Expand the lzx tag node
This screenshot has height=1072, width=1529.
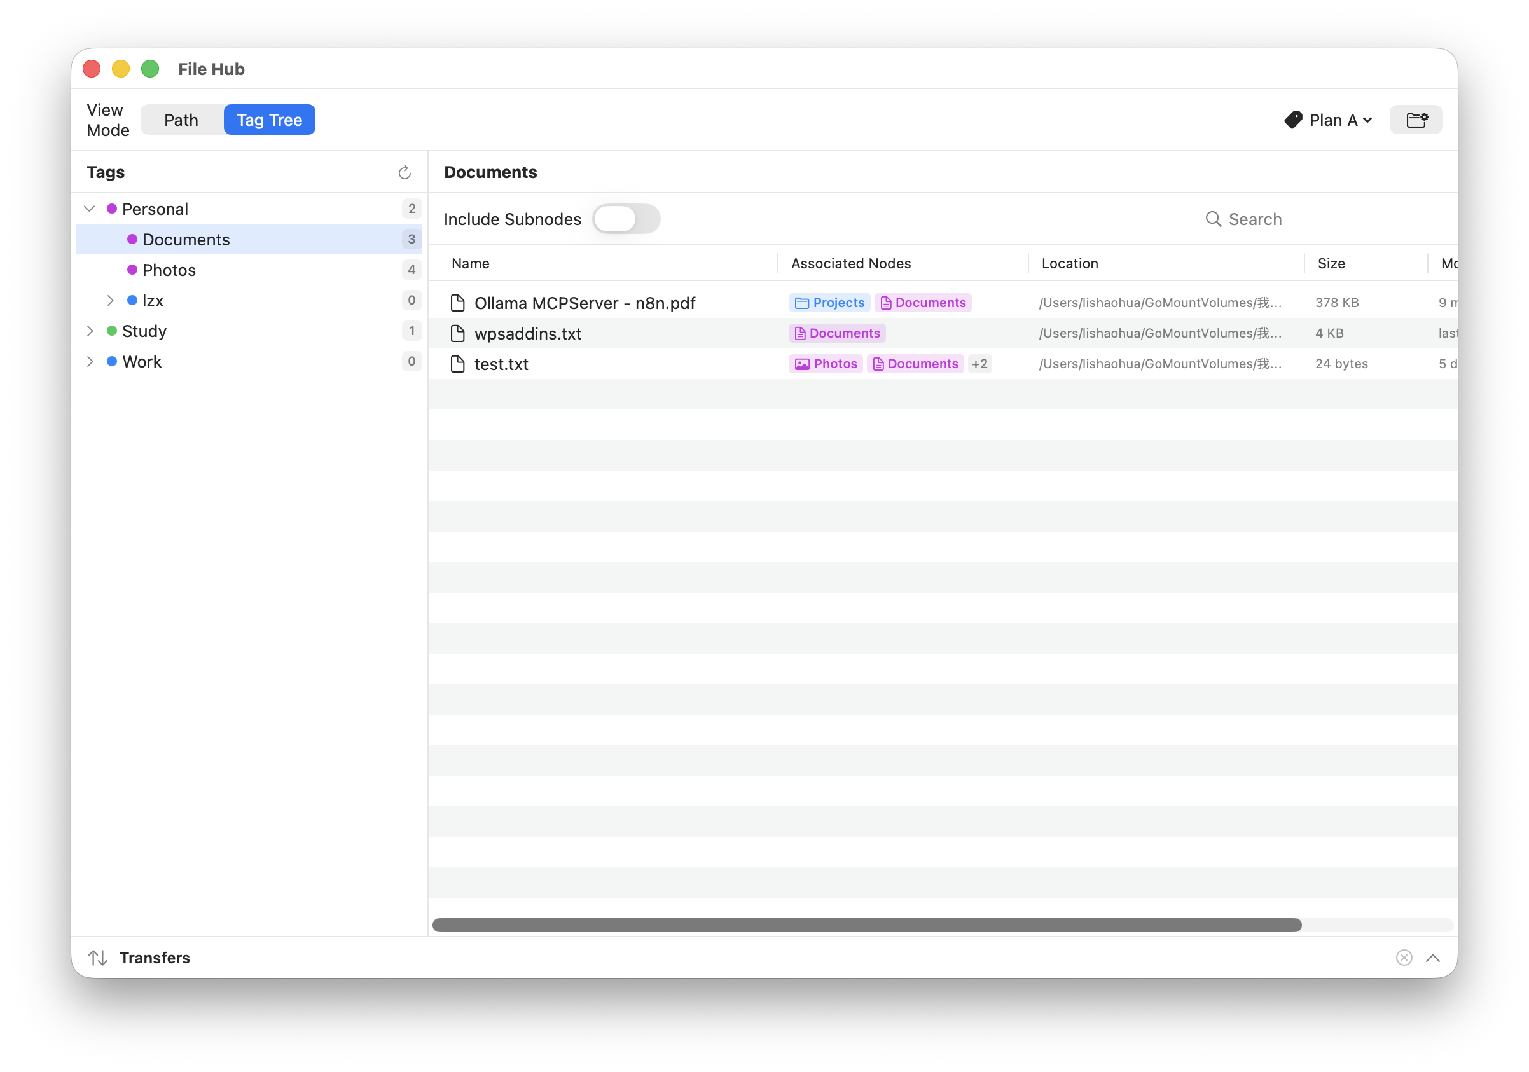[x=111, y=301]
